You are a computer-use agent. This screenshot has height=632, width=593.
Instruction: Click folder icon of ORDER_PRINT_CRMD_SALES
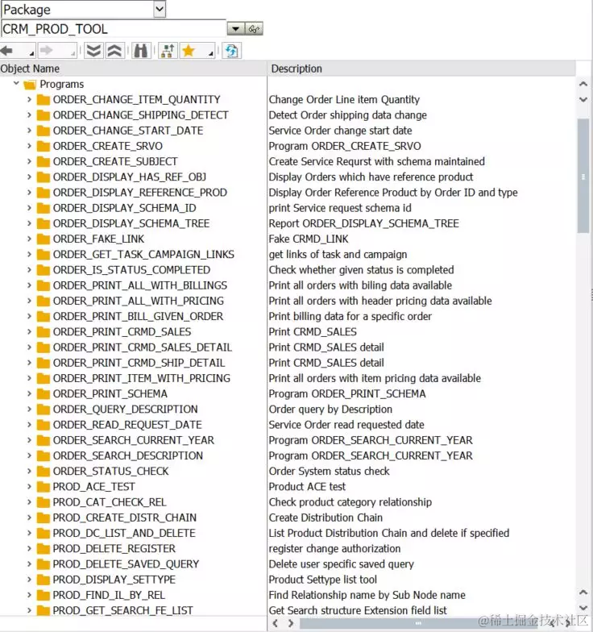tap(44, 332)
